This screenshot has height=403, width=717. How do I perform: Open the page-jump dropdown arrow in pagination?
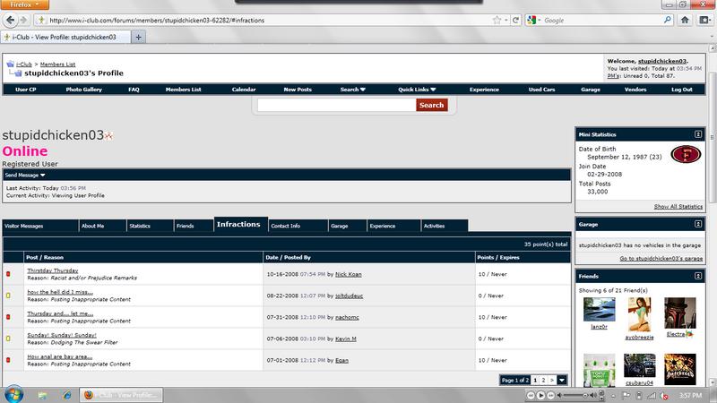click(x=562, y=380)
